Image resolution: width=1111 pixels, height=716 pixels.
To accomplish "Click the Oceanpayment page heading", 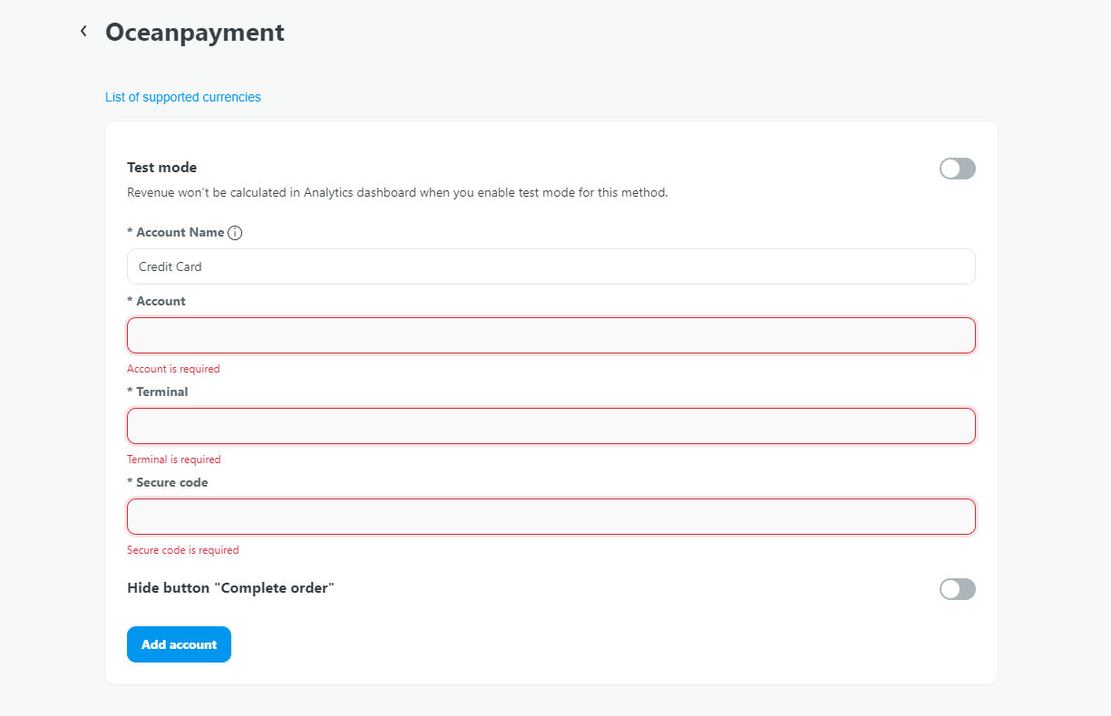I will pyautogui.click(x=194, y=33).
